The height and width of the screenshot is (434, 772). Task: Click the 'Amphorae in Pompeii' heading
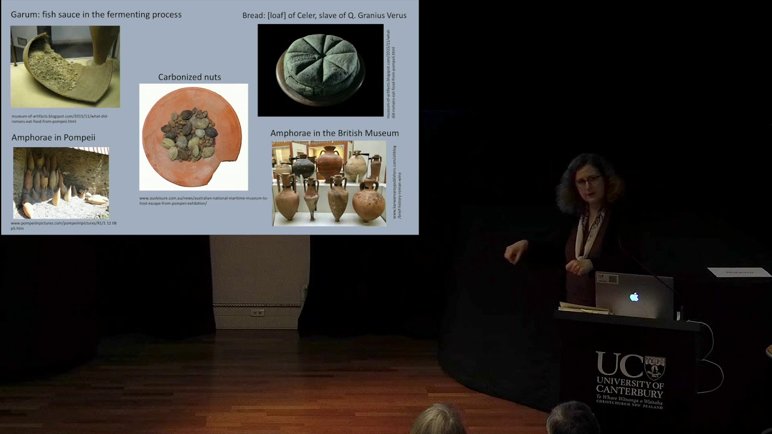coord(53,137)
